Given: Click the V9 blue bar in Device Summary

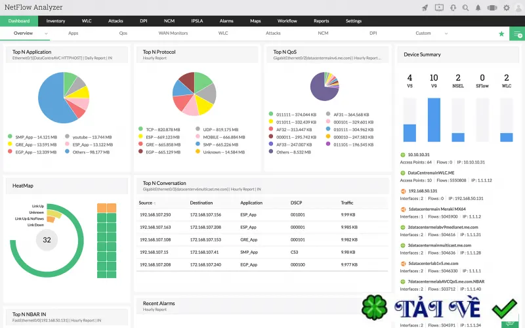Looking at the screenshot, I should tap(434, 119).
